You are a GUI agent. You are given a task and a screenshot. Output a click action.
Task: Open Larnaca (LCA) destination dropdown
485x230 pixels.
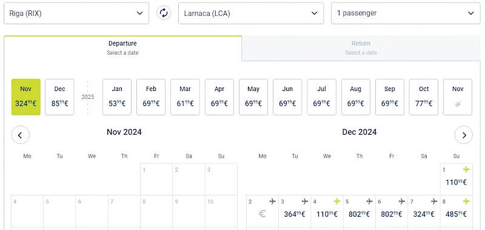(x=251, y=13)
